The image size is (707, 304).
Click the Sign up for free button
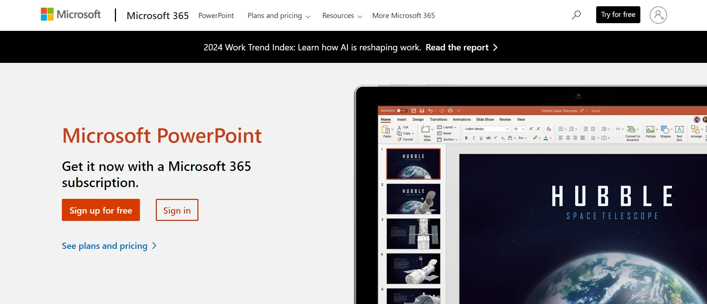(x=101, y=210)
